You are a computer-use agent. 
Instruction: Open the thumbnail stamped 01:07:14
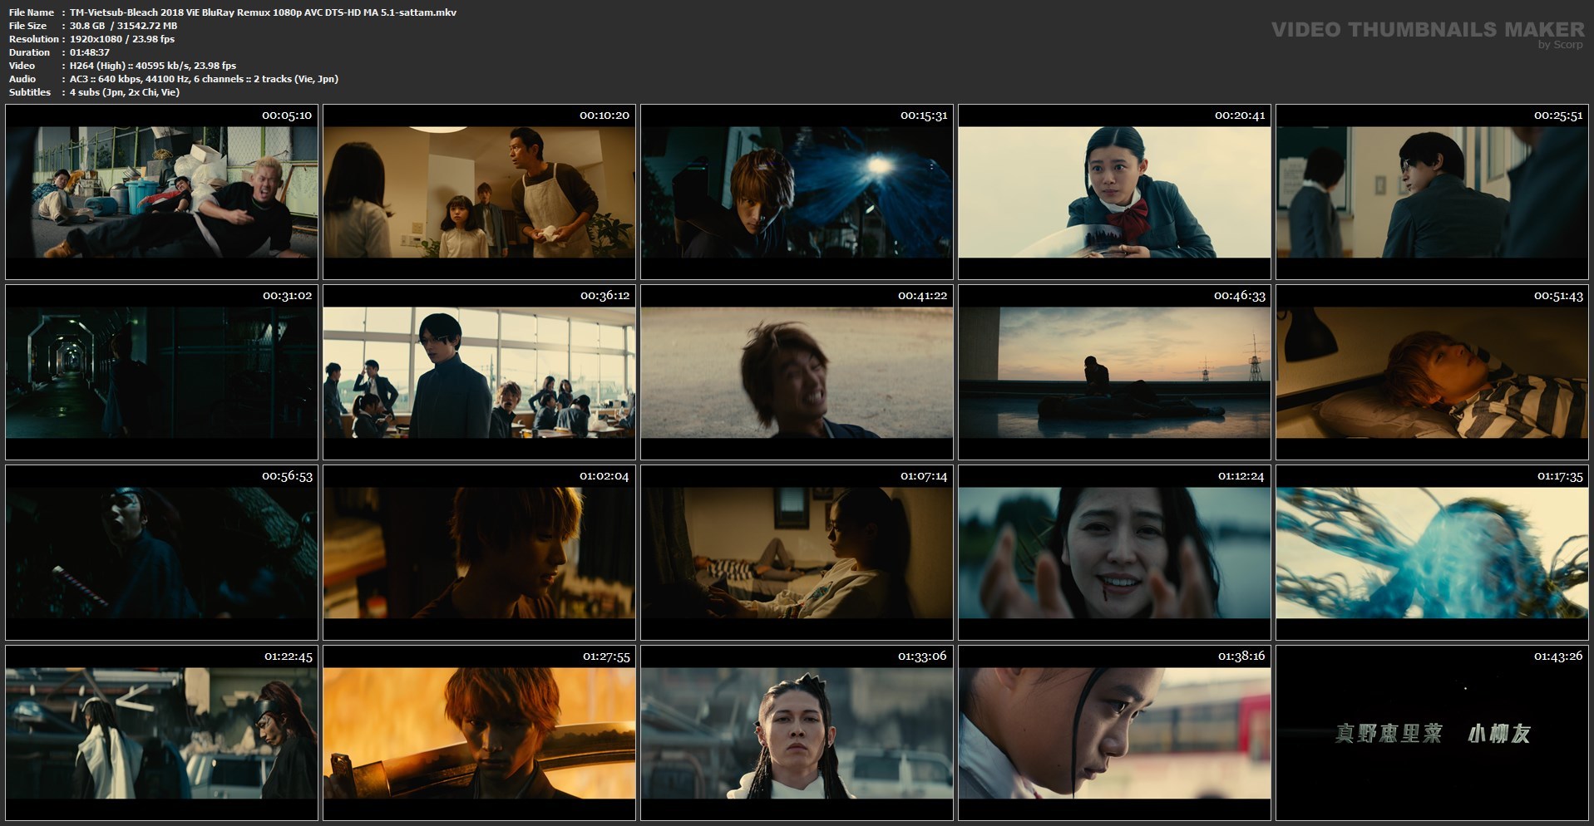[797, 553]
